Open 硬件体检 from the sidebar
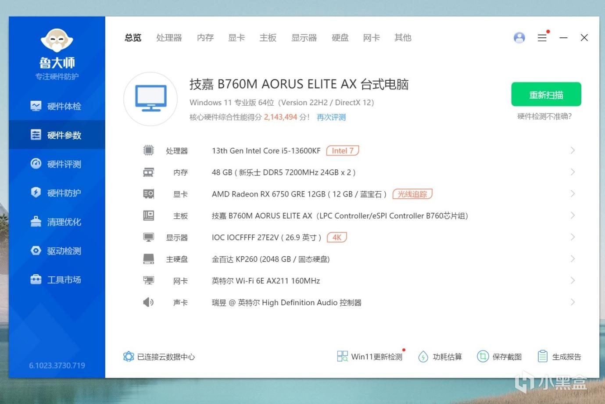Image resolution: width=605 pixels, height=404 pixels. point(57,106)
